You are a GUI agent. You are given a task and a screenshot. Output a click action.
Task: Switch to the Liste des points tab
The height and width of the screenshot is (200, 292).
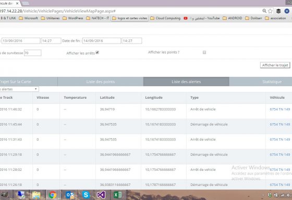100,82
